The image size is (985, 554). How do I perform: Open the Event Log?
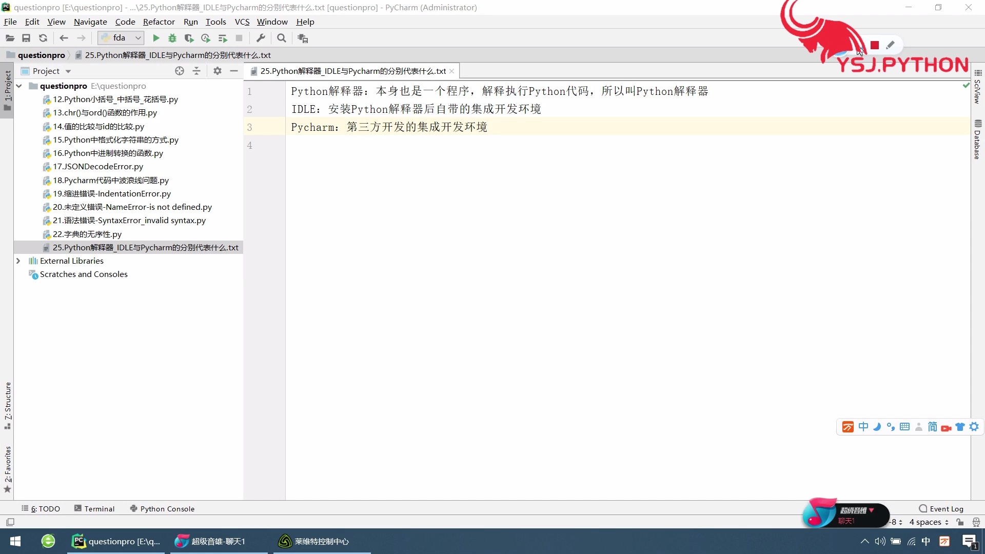(x=947, y=508)
